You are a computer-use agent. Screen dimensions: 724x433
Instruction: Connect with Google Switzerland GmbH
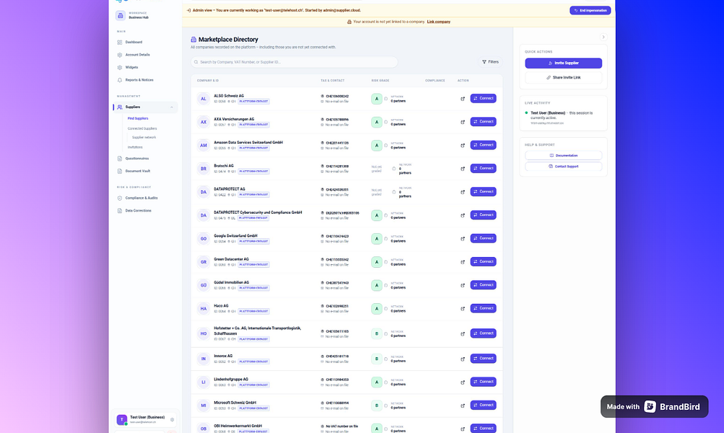pos(483,238)
